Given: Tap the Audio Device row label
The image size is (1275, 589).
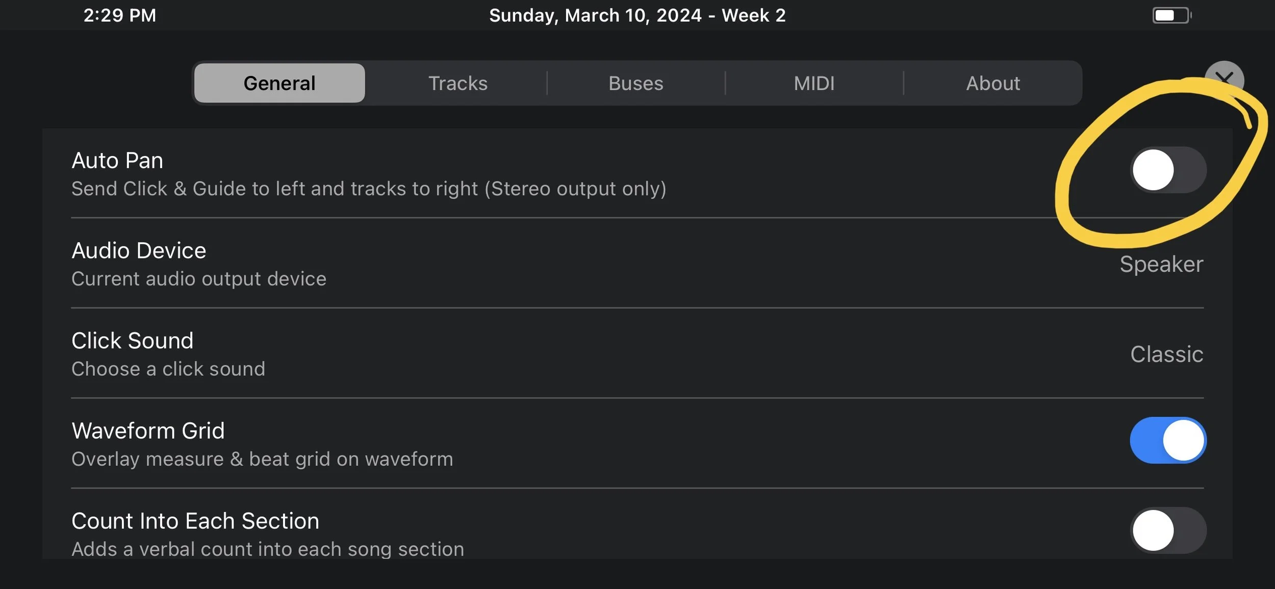Looking at the screenshot, I should (x=139, y=250).
